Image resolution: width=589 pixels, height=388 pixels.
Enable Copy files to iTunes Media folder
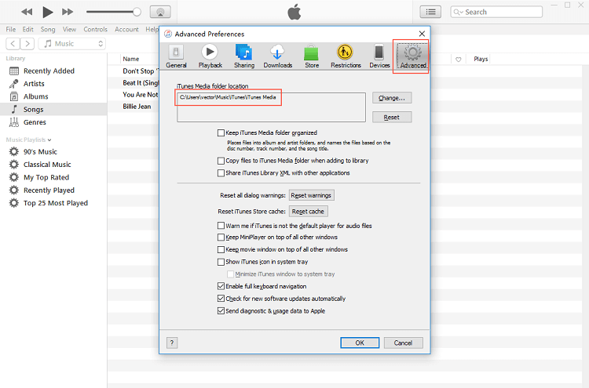pos(221,161)
